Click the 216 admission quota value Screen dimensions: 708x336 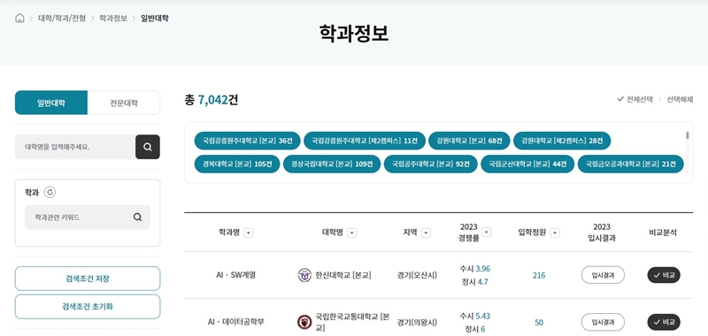pyautogui.click(x=539, y=275)
